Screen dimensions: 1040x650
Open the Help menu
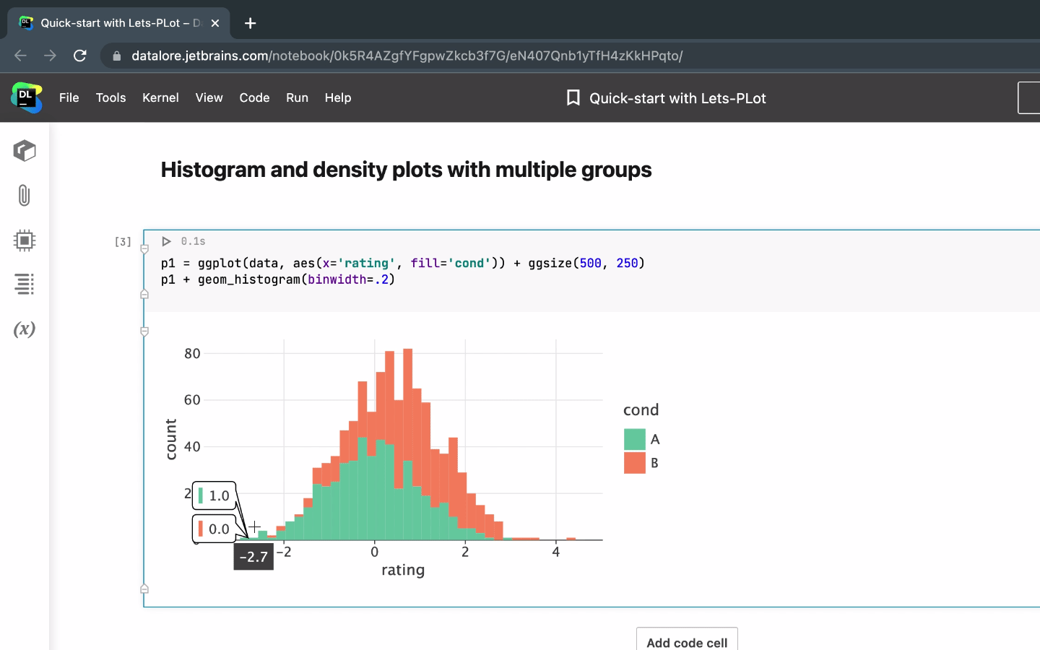point(337,97)
